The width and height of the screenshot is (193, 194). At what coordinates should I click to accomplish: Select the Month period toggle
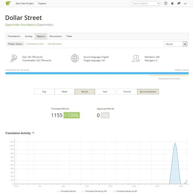pos(85,92)
